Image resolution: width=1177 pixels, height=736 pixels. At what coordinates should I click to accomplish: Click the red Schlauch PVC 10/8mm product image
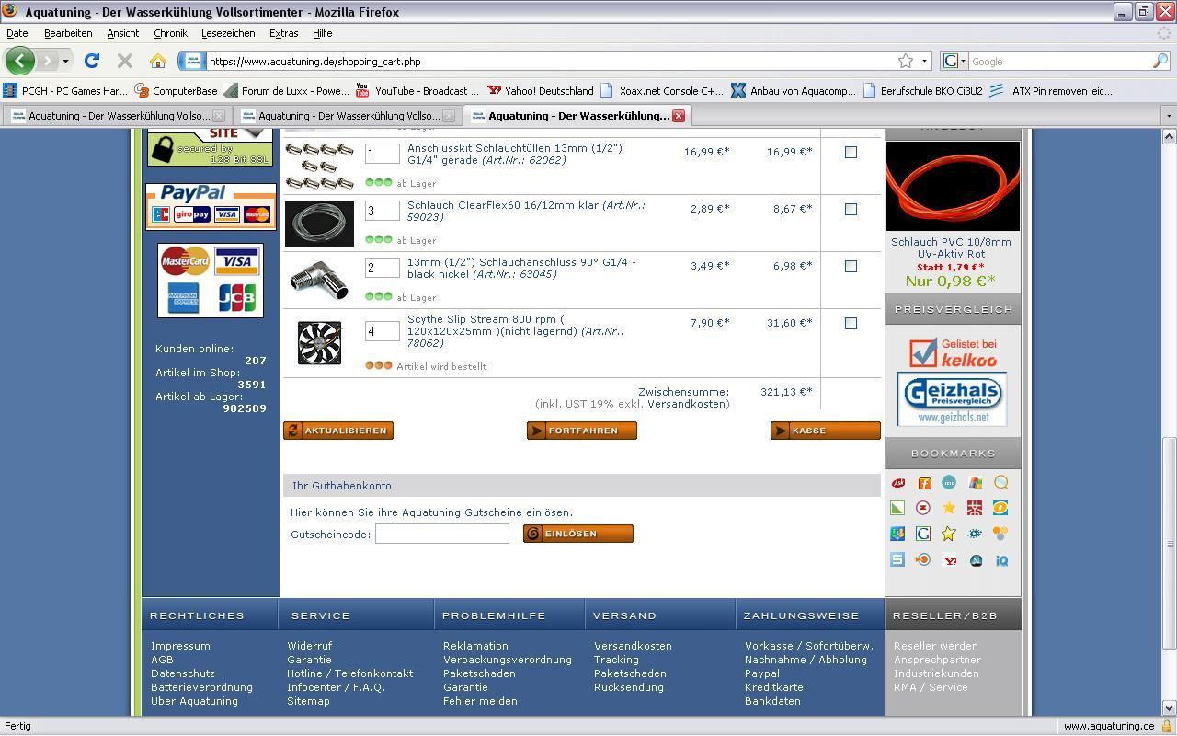coord(953,185)
